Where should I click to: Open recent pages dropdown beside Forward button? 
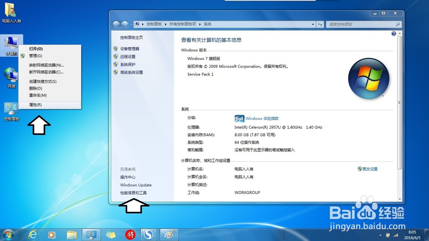tap(131, 24)
